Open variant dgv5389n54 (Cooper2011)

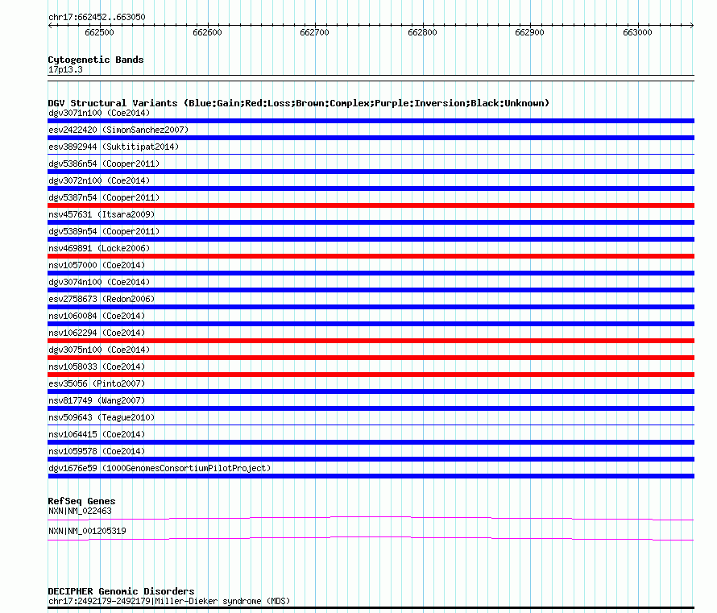pyautogui.click(x=104, y=231)
